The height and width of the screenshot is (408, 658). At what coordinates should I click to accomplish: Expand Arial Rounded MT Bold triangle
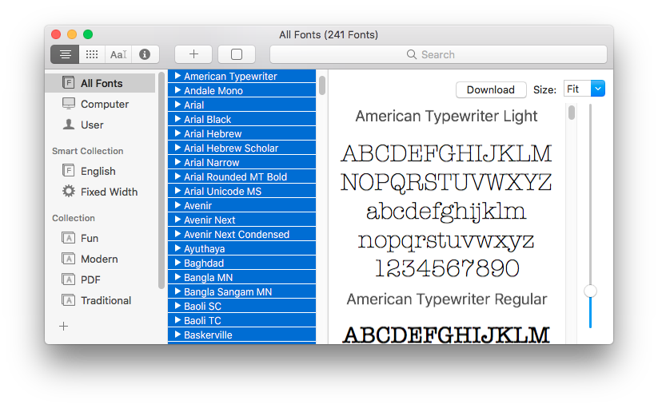pyautogui.click(x=177, y=176)
